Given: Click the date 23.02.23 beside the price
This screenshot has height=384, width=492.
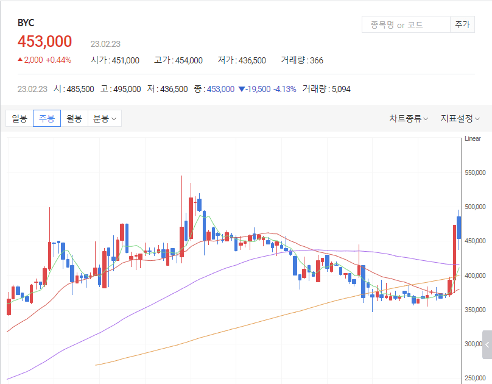Looking at the screenshot, I should (105, 44).
